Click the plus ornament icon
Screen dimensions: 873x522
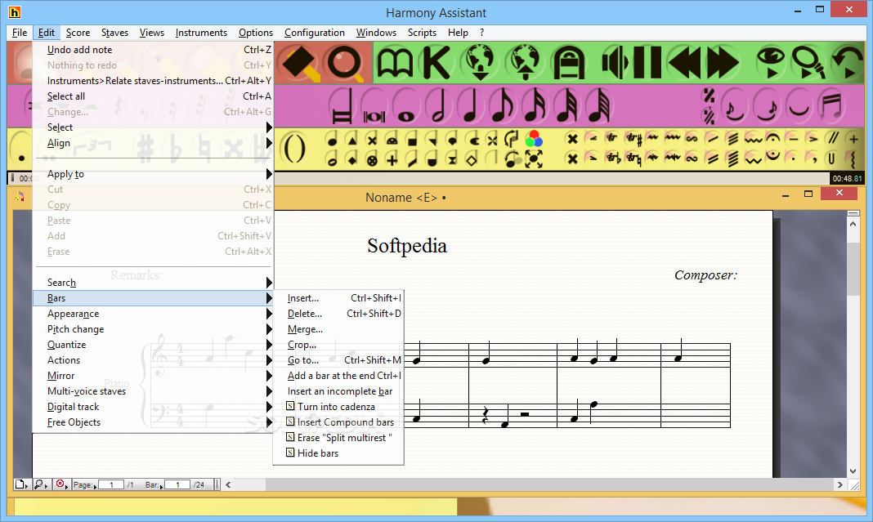853,138
